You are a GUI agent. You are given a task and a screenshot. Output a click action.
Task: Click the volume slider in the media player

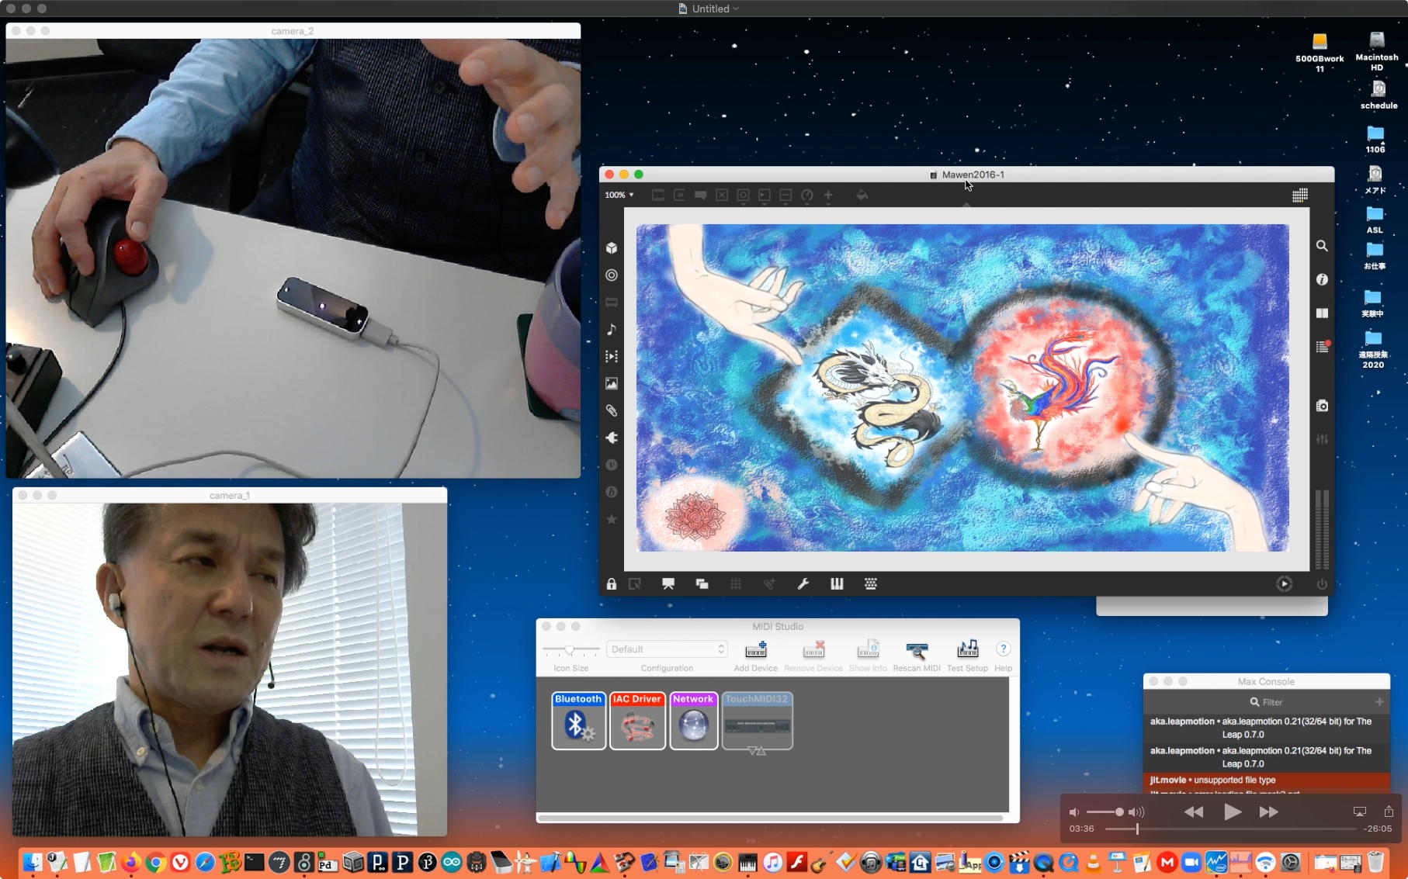tap(1105, 812)
